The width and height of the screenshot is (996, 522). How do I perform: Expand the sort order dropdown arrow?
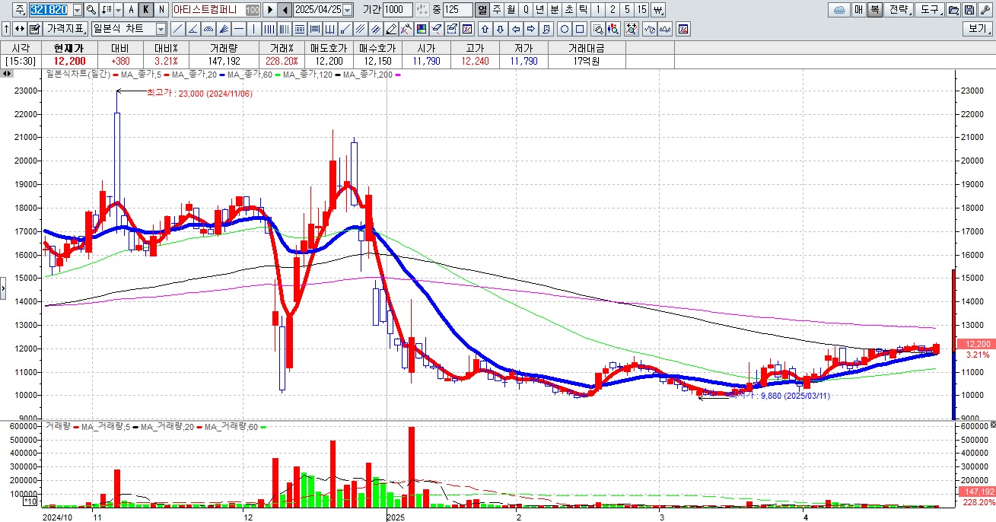tap(118, 10)
